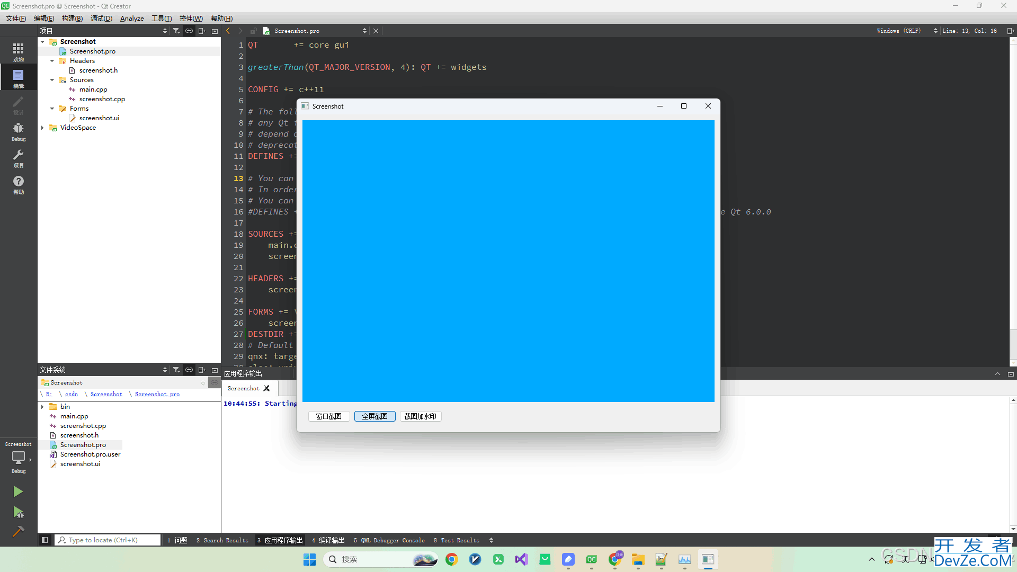This screenshot has height=572, width=1017.
Task: Toggle link-with-editor in Projects pane
Action: [x=189, y=31]
